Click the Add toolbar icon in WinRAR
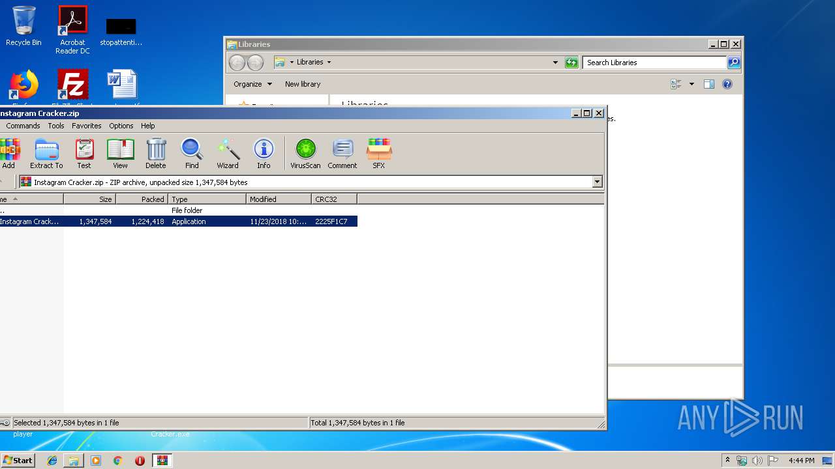 point(9,154)
